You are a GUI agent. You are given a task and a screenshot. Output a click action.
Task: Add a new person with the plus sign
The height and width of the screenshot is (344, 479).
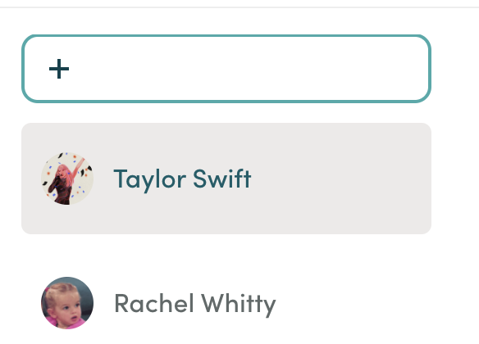[59, 69]
